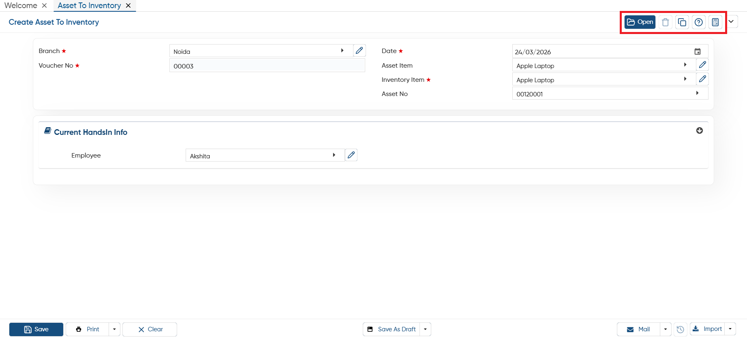Switch to the Welcome tab
Viewport: 747px width, 339px height.
pos(21,6)
